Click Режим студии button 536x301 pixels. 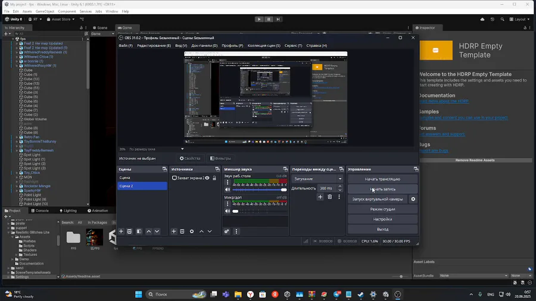click(x=382, y=209)
